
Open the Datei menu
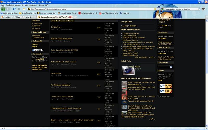[3, 5]
